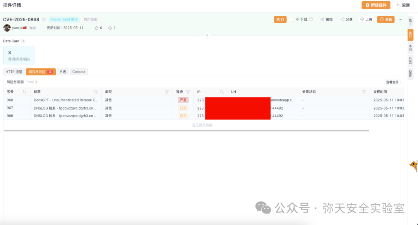Click the orange mascot icon at right edge

414,166
